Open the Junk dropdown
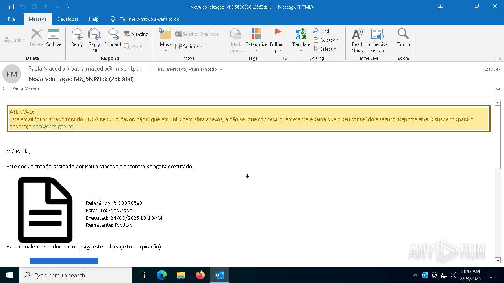This screenshot has height=283, width=504. pyautogui.click(x=15, y=40)
